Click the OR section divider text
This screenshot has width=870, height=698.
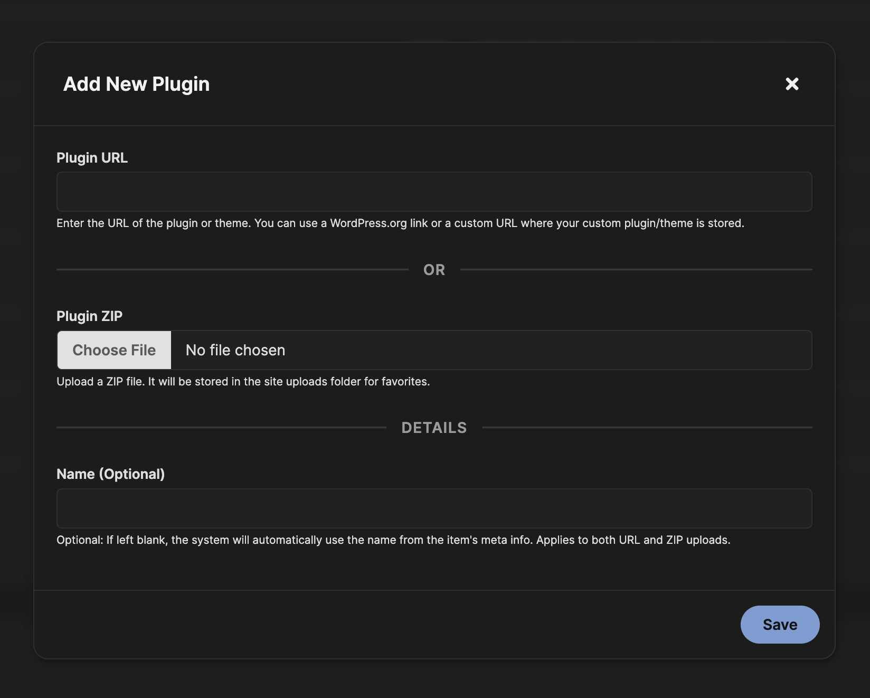[x=434, y=269]
